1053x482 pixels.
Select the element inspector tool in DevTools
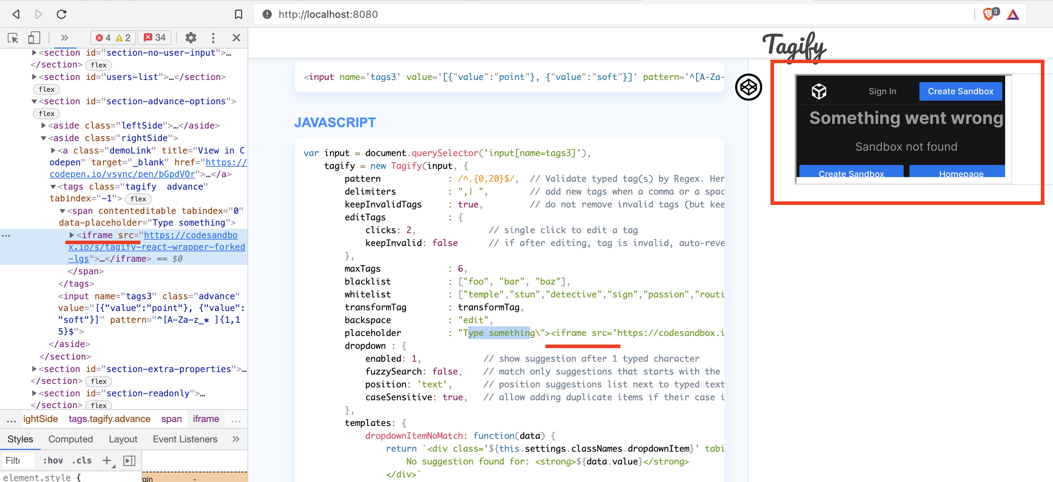pyautogui.click(x=12, y=37)
